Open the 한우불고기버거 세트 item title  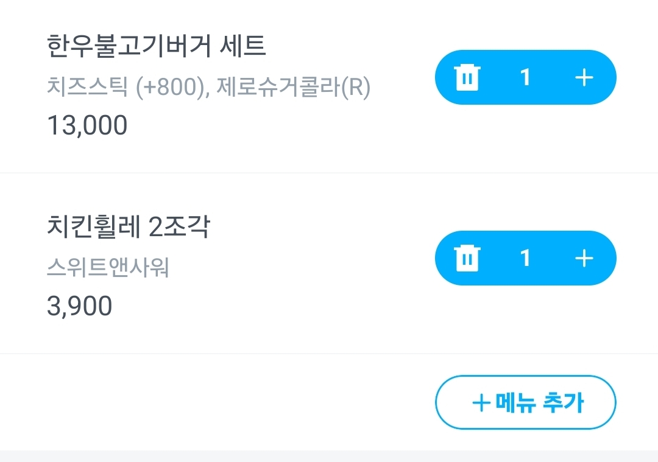click(x=156, y=47)
